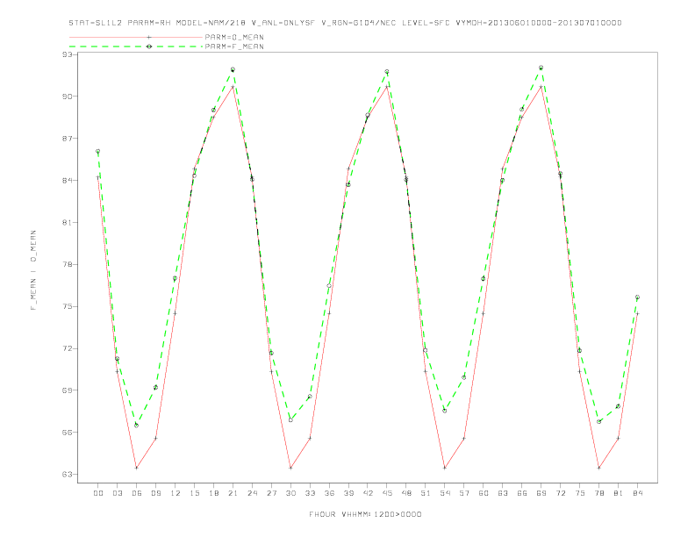This screenshot has width=695, height=537.
Task: Select the O_MEAN plus marker at hour 78
Action: click(598, 468)
